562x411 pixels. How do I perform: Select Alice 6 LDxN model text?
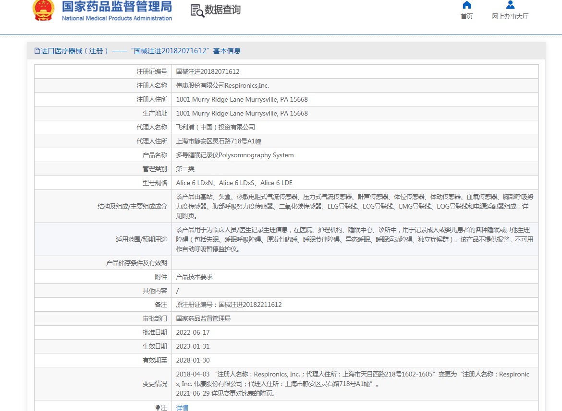pos(194,183)
